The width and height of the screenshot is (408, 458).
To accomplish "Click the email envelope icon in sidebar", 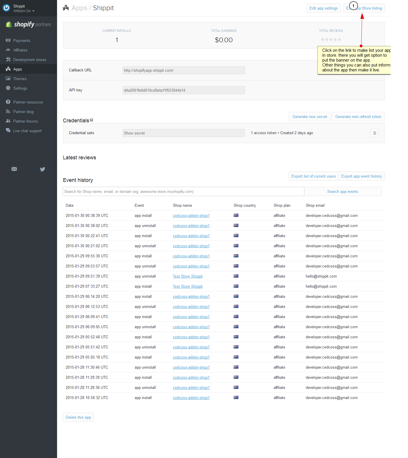I will 14,169.
